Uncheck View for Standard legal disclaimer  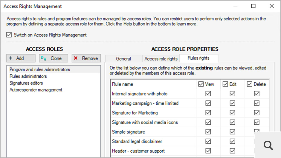pos(208,141)
